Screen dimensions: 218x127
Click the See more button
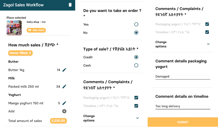tap(36, 30)
